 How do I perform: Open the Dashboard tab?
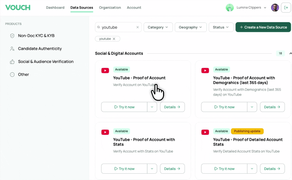[x=55, y=7]
